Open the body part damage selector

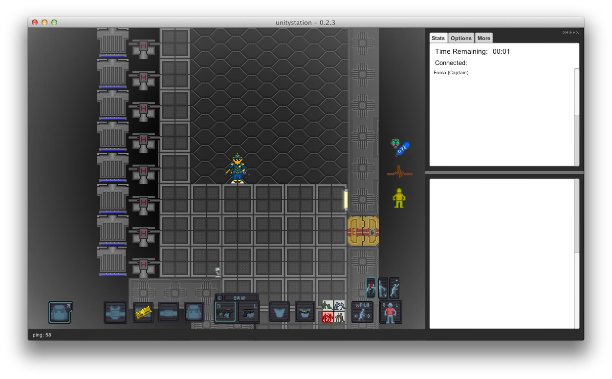point(390,312)
